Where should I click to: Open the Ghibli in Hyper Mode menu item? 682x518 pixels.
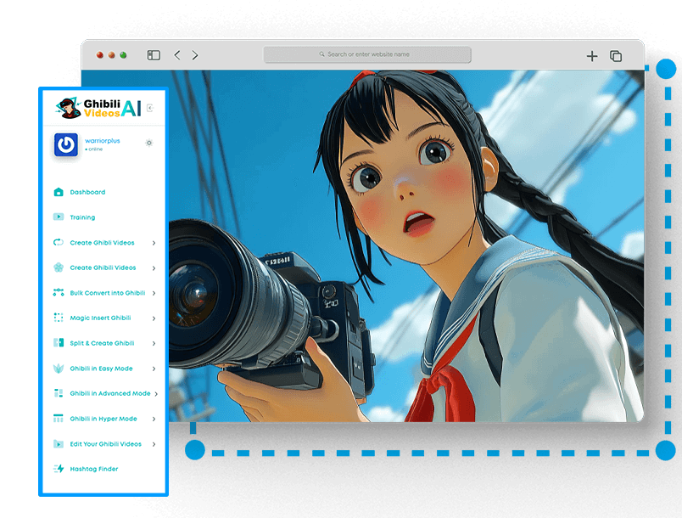tap(103, 419)
